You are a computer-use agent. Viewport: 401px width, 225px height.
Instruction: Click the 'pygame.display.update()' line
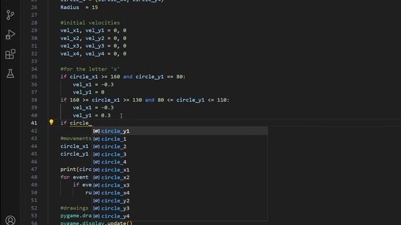(x=96, y=223)
